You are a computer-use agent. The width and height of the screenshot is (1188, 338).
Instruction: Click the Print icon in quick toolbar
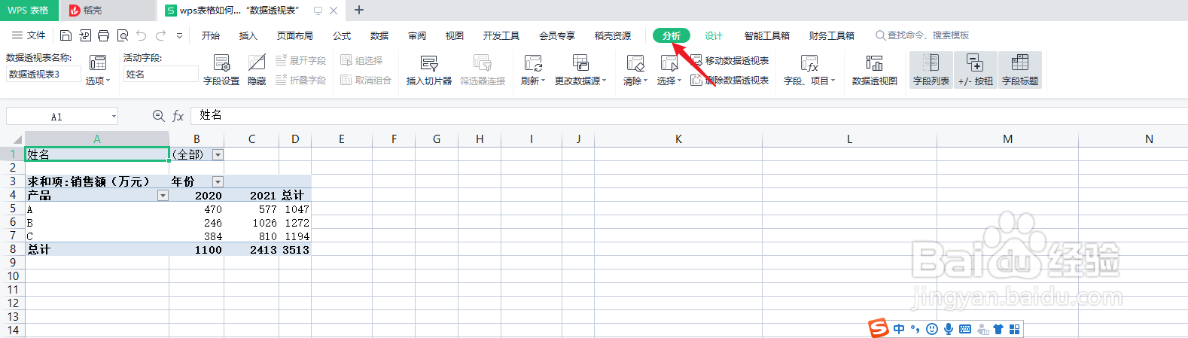click(x=104, y=35)
